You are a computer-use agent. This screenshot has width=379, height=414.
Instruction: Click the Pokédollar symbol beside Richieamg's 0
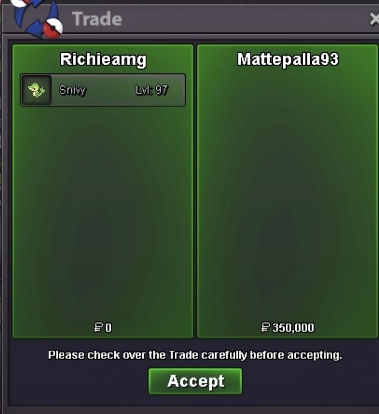tap(98, 327)
